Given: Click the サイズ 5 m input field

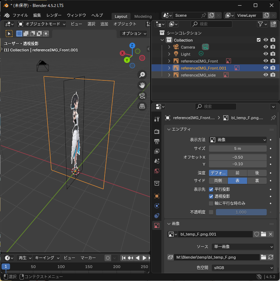Looking at the screenshot, I should click(238, 149).
